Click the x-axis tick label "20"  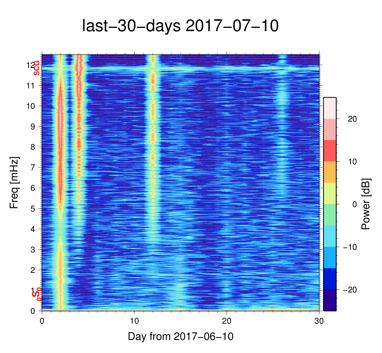point(227,321)
